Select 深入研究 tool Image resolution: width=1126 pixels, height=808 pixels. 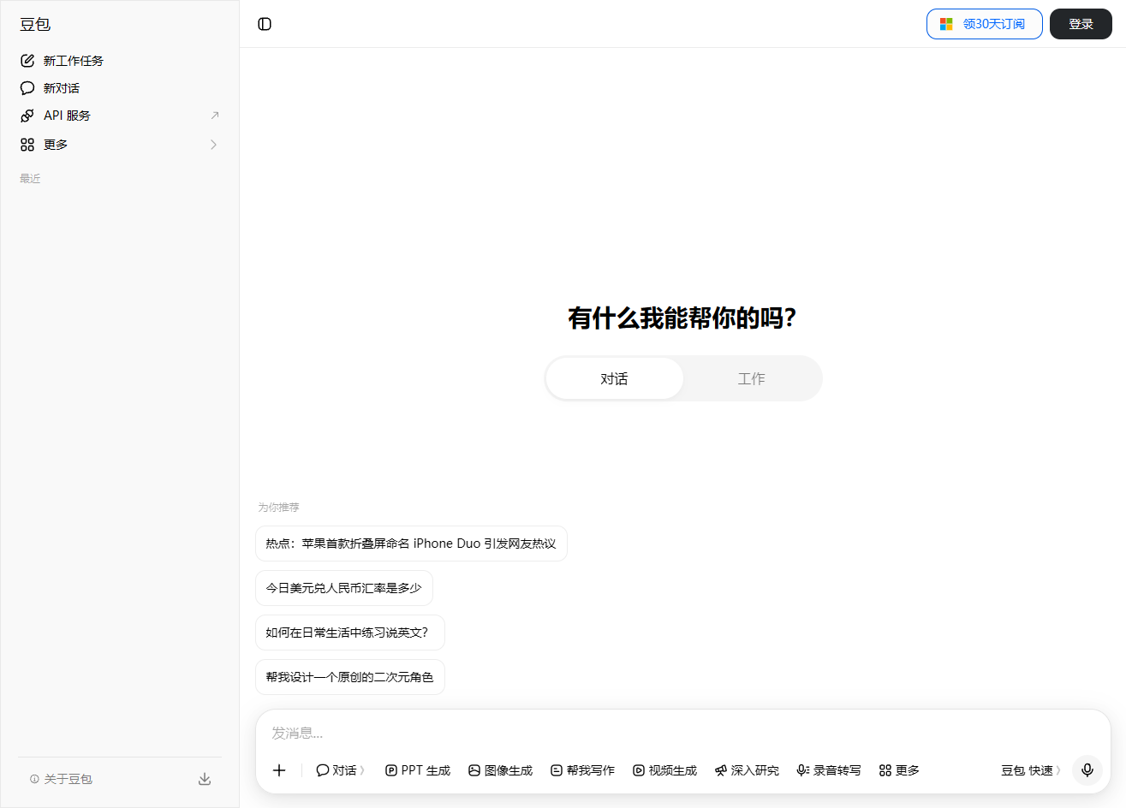tap(747, 770)
